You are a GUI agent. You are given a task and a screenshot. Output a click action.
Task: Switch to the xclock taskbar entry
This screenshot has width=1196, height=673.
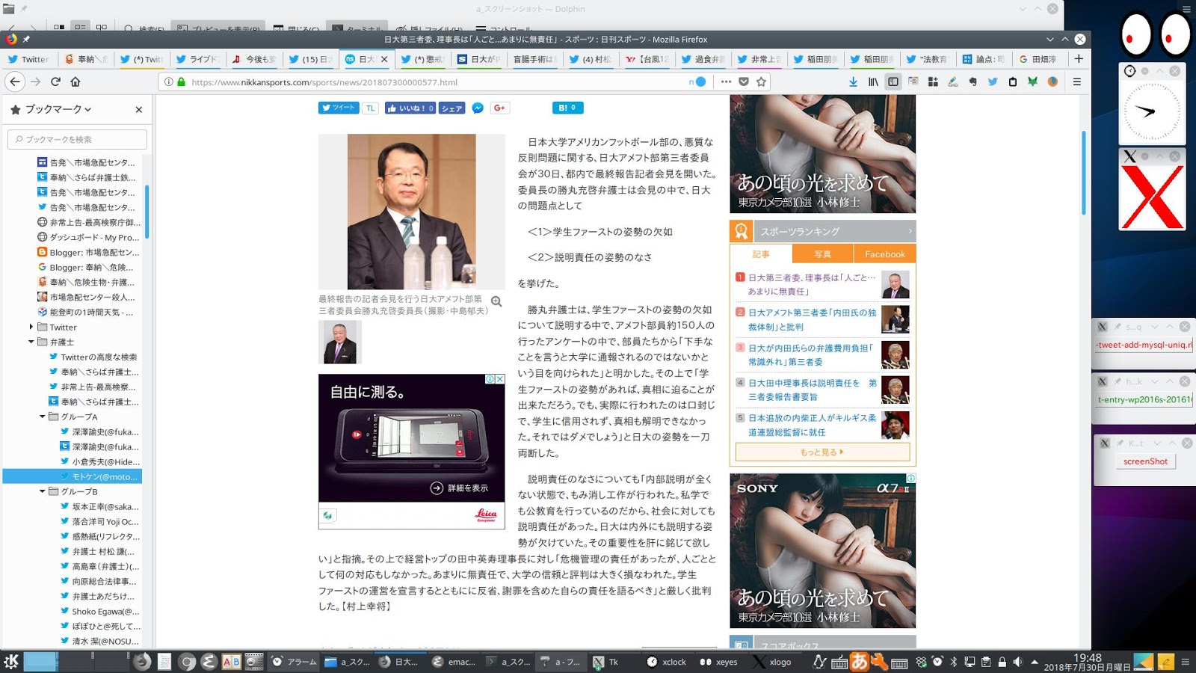click(666, 662)
